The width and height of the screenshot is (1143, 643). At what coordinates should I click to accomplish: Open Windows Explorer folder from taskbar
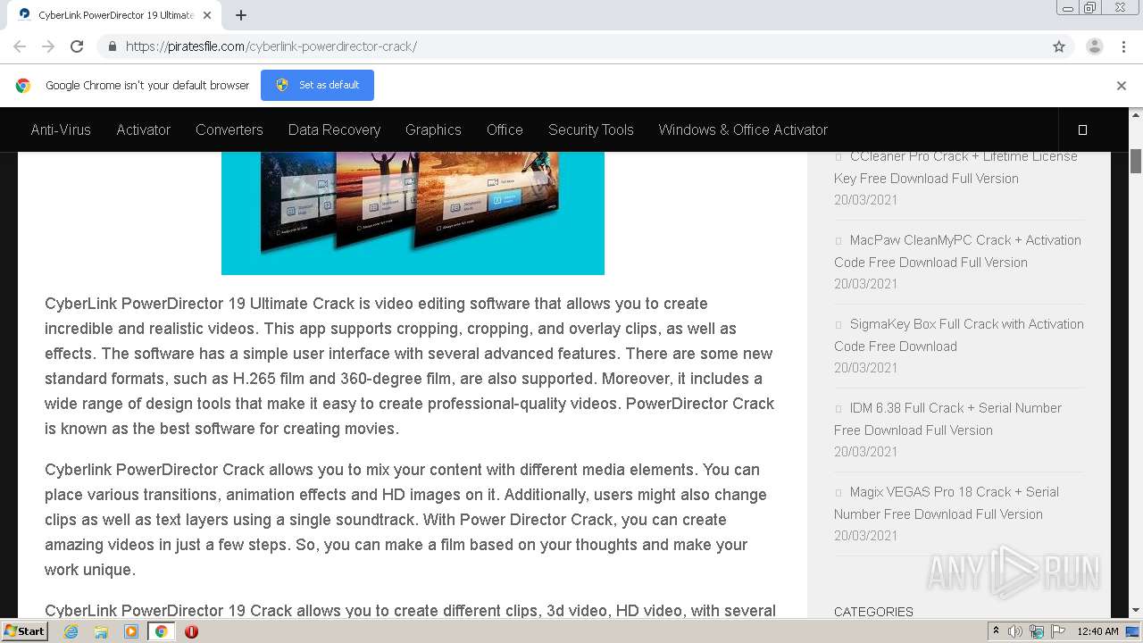coord(101,631)
